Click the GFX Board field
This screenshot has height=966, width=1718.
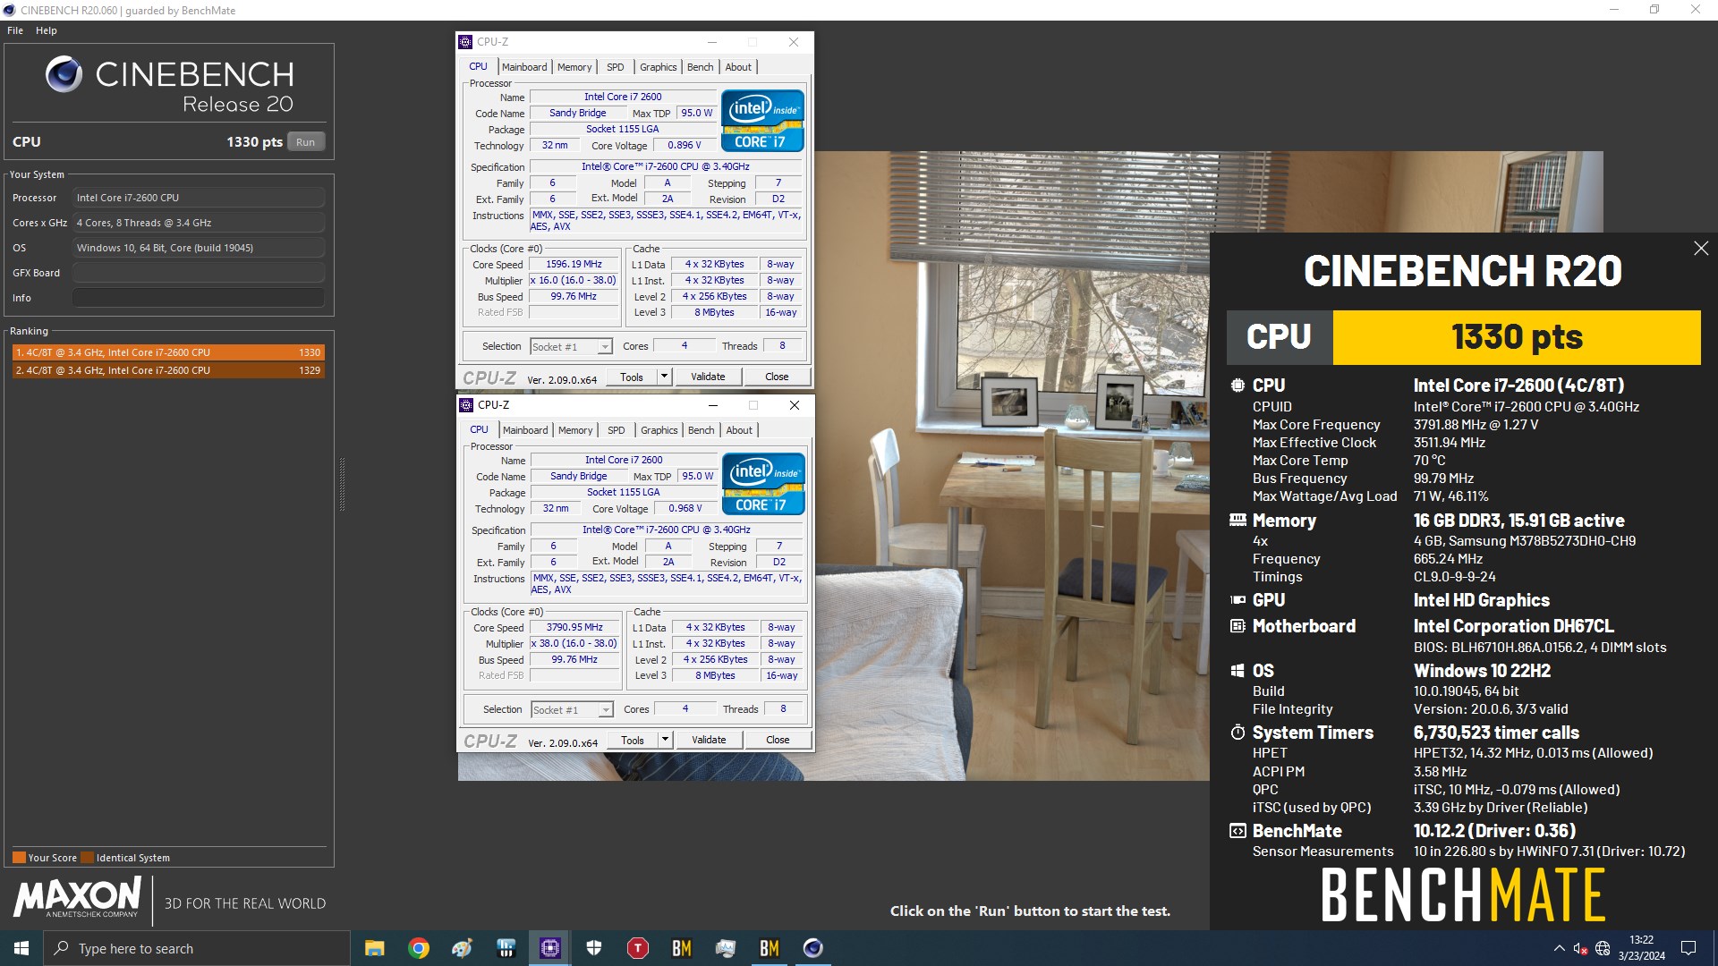[199, 273]
